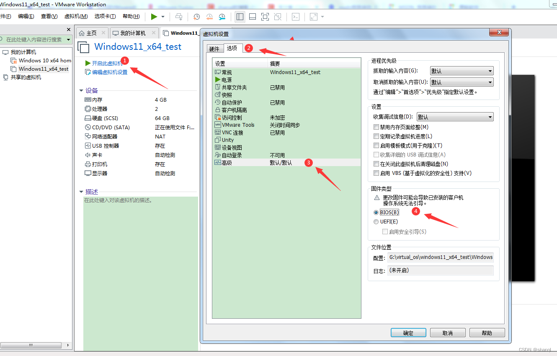This screenshot has height=356, width=557.
Task: Enable 启用模板模式 checkbox
Action: click(376, 146)
